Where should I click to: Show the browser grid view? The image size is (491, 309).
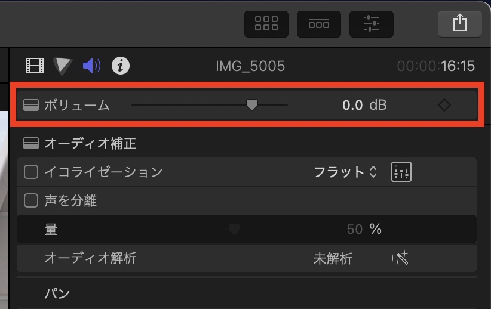(x=266, y=23)
